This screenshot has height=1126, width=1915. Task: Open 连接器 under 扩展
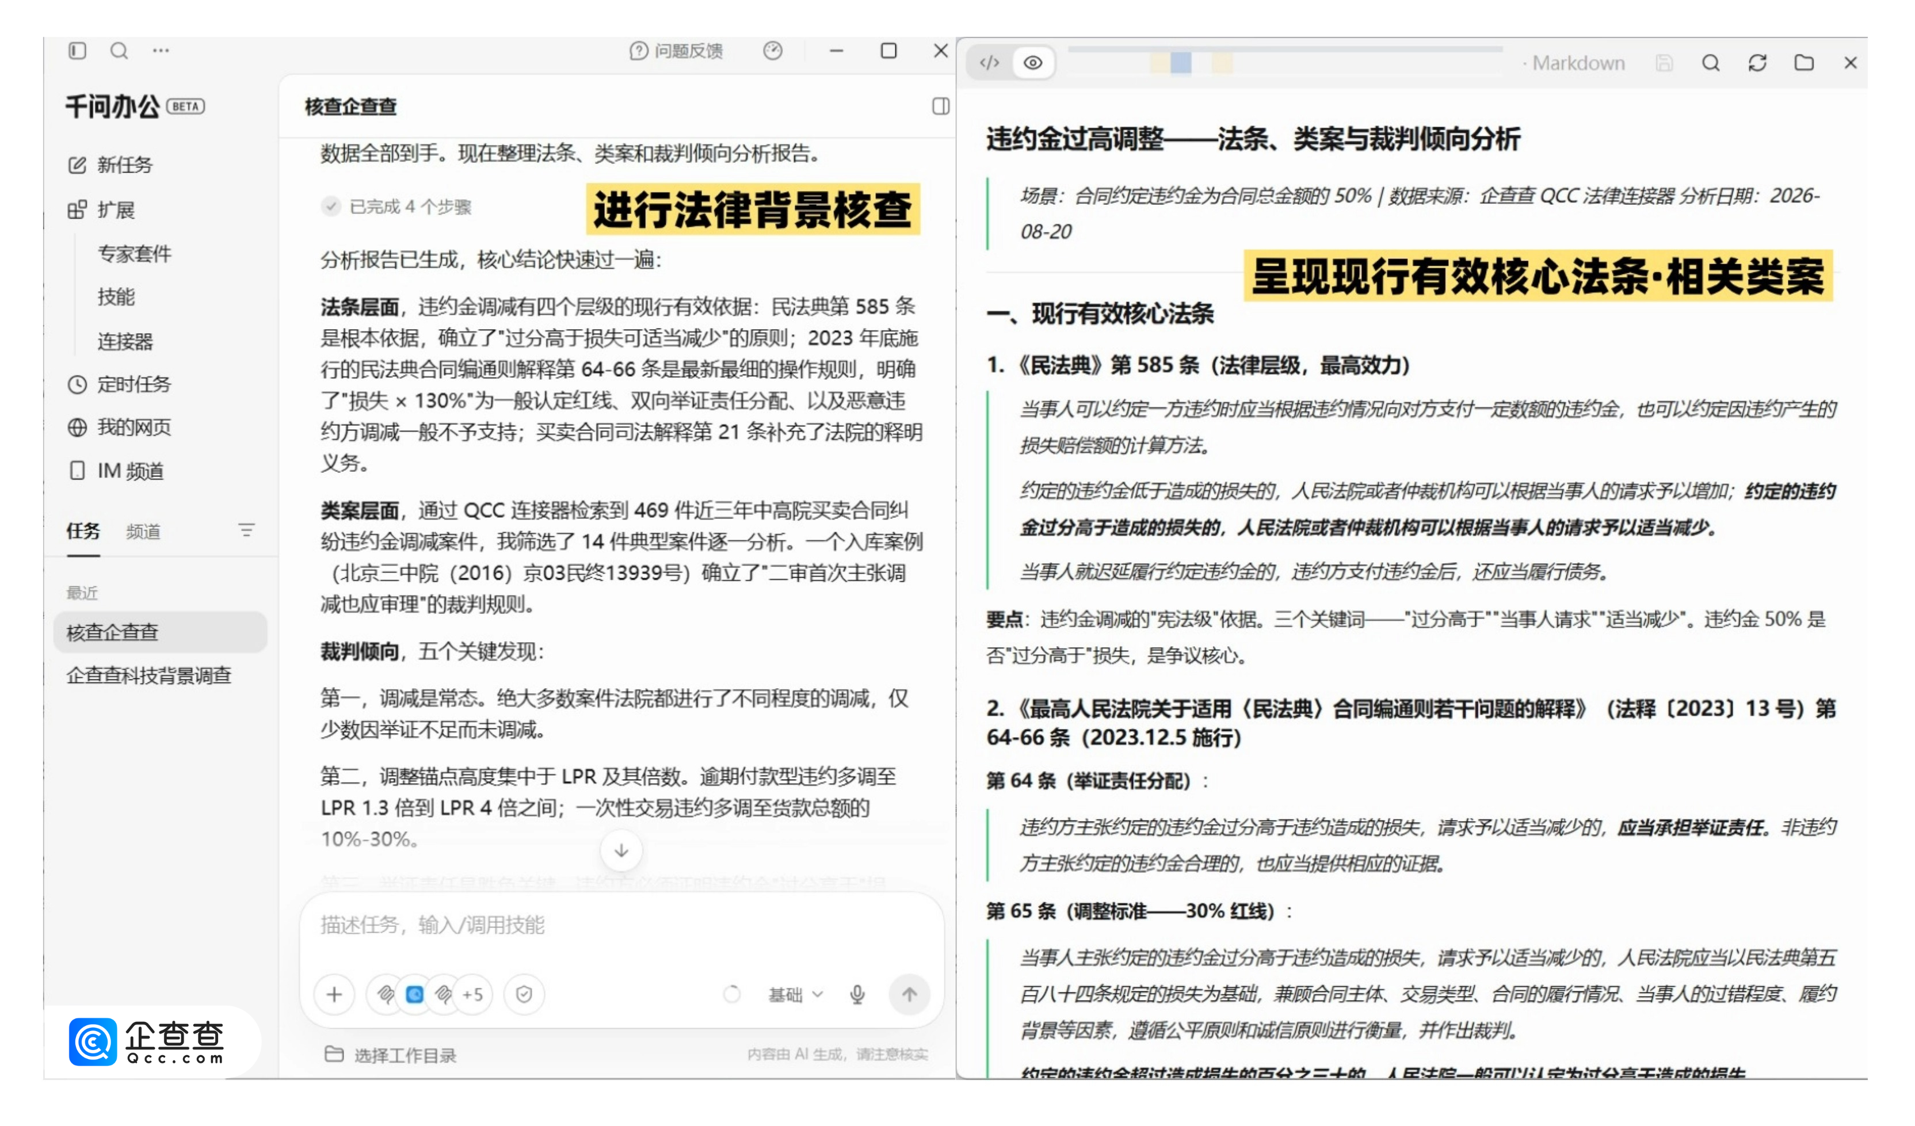(125, 341)
